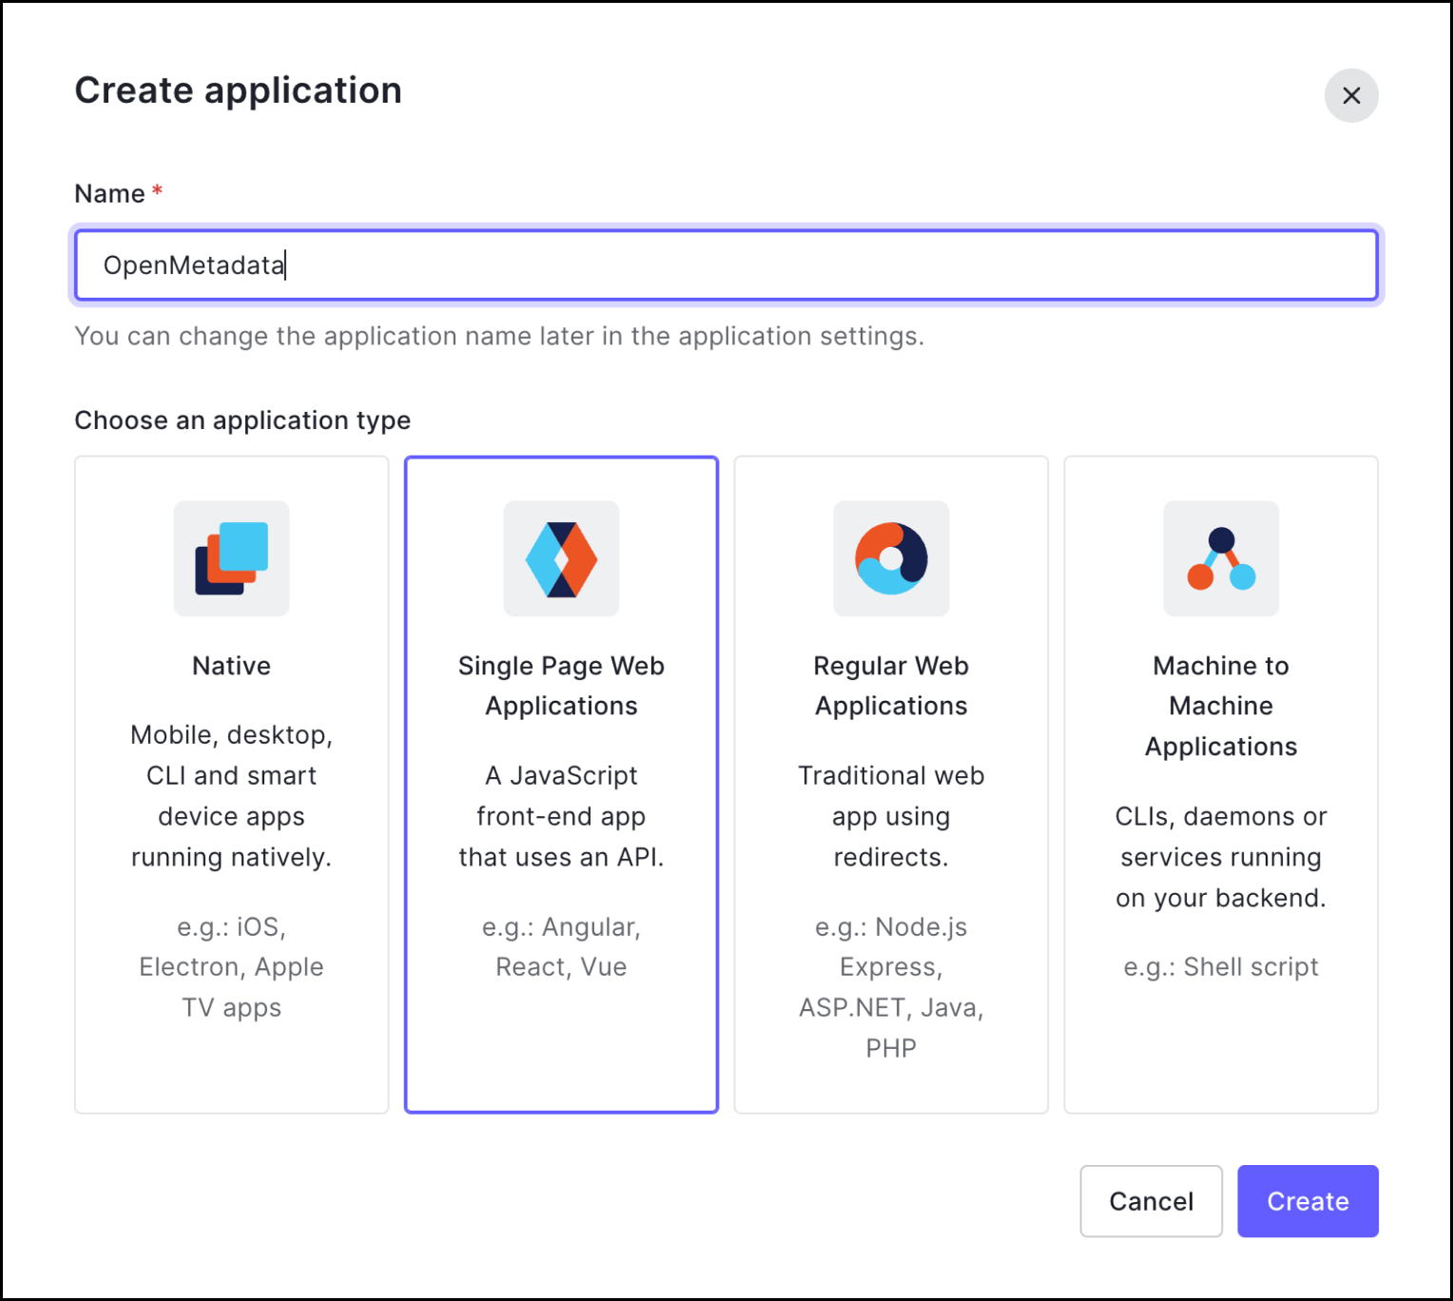This screenshot has width=1453, height=1301.
Task: Click the swirl icon above Regular Web Applications
Action: click(891, 559)
